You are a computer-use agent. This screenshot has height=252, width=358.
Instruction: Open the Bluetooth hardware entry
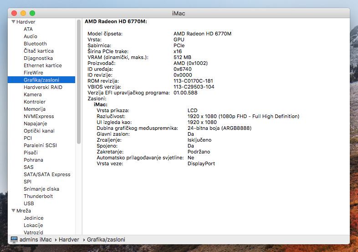[35, 44]
